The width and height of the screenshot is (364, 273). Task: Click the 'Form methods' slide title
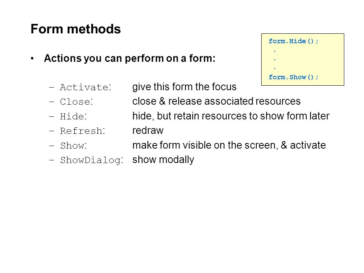click(x=76, y=29)
